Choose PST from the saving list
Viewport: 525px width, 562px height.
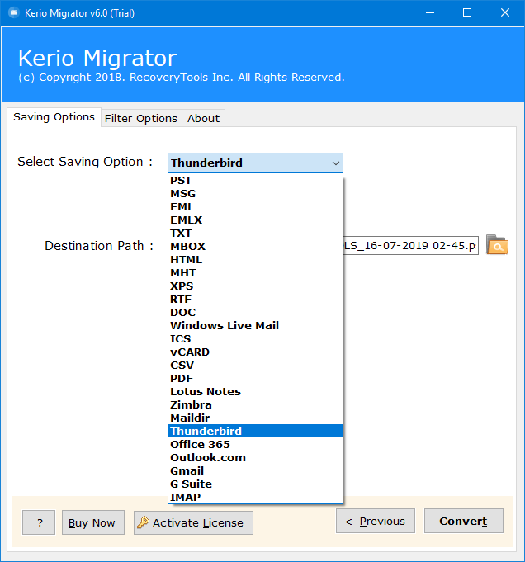(x=255, y=180)
